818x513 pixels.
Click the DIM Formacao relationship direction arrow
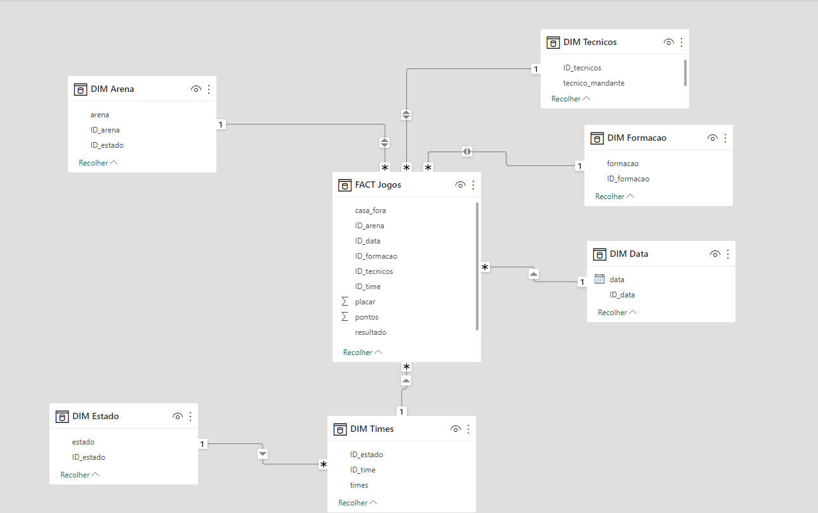point(467,152)
